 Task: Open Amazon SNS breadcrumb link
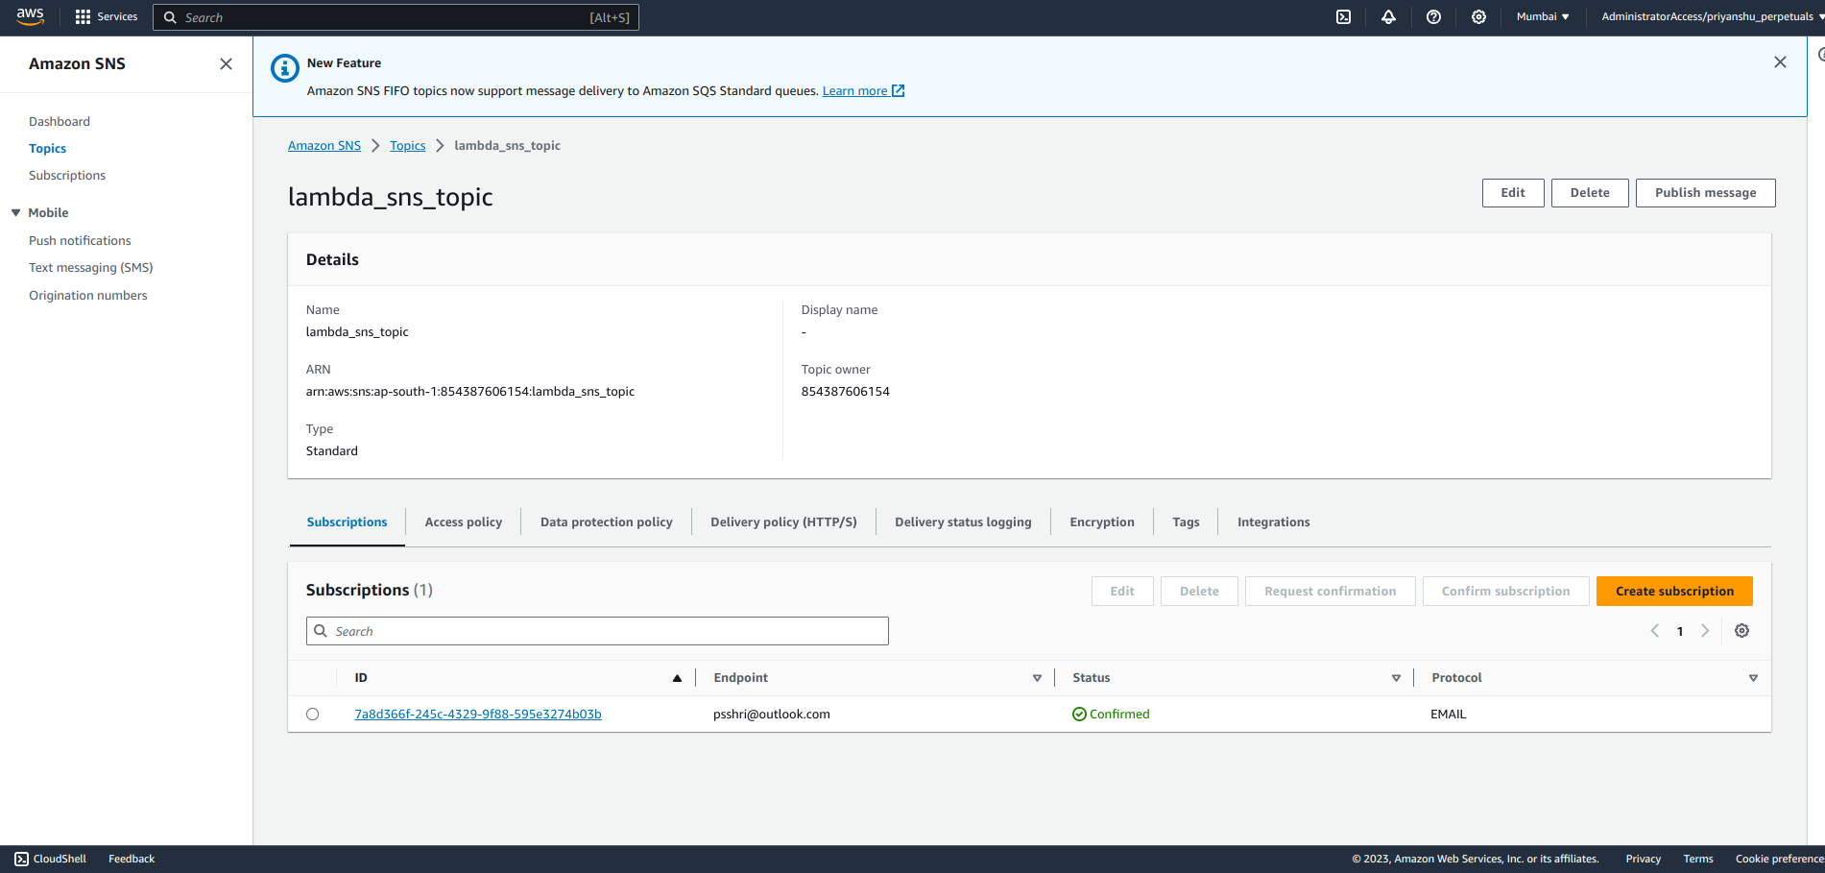coord(324,145)
